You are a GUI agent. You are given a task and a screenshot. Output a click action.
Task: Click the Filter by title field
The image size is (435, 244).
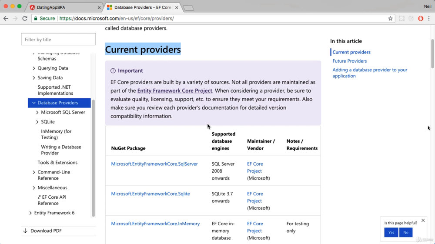coord(58,40)
